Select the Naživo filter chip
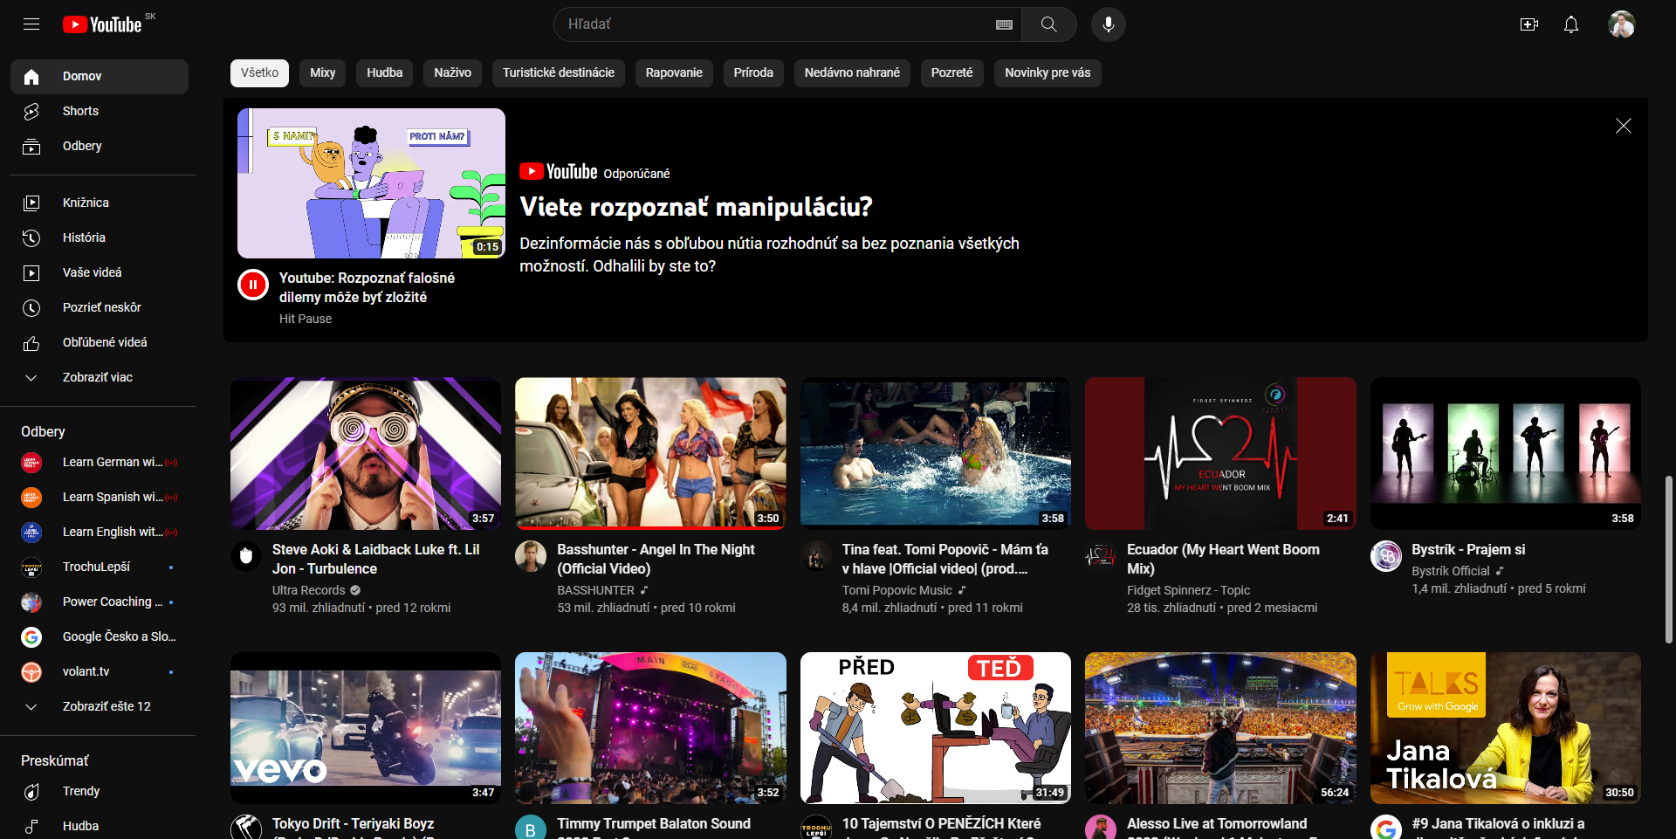The image size is (1676, 839). click(453, 72)
